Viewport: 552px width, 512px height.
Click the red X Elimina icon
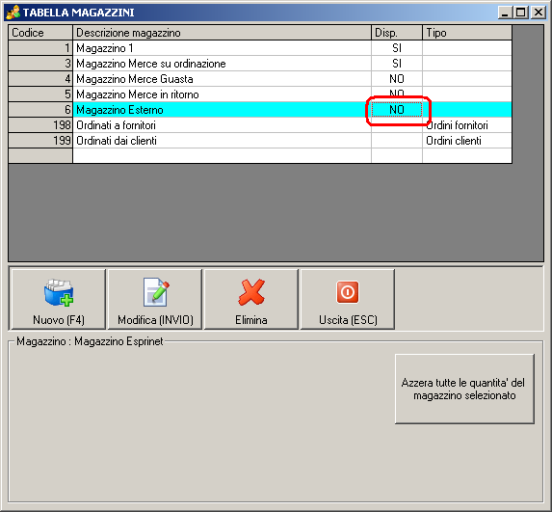(251, 292)
